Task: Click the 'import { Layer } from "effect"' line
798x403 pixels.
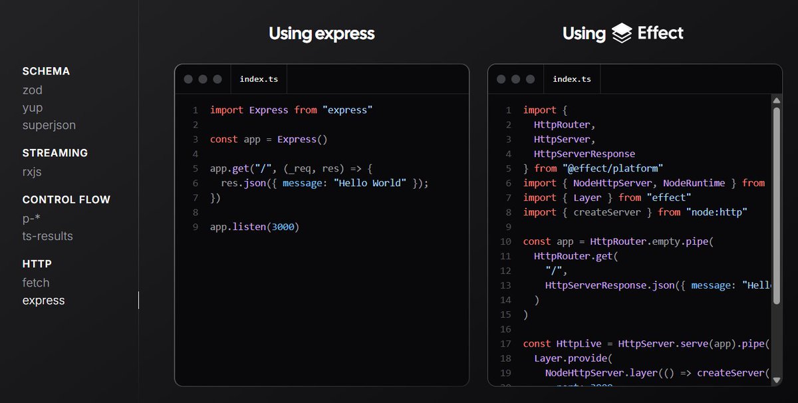Action: pyautogui.click(x=607, y=198)
